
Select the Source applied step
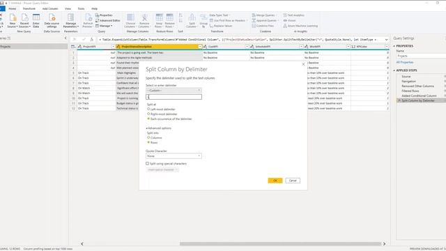click(406, 76)
